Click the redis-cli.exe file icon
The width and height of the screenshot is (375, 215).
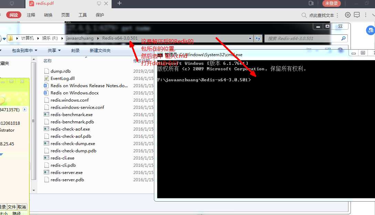pyautogui.click(x=46, y=158)
